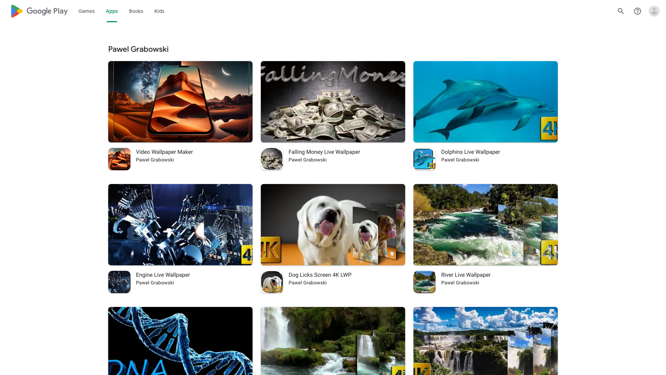Click the Engine Live Wallpaper app icon
This screenshot has width=666, height=375.
(x=119, y=282)
